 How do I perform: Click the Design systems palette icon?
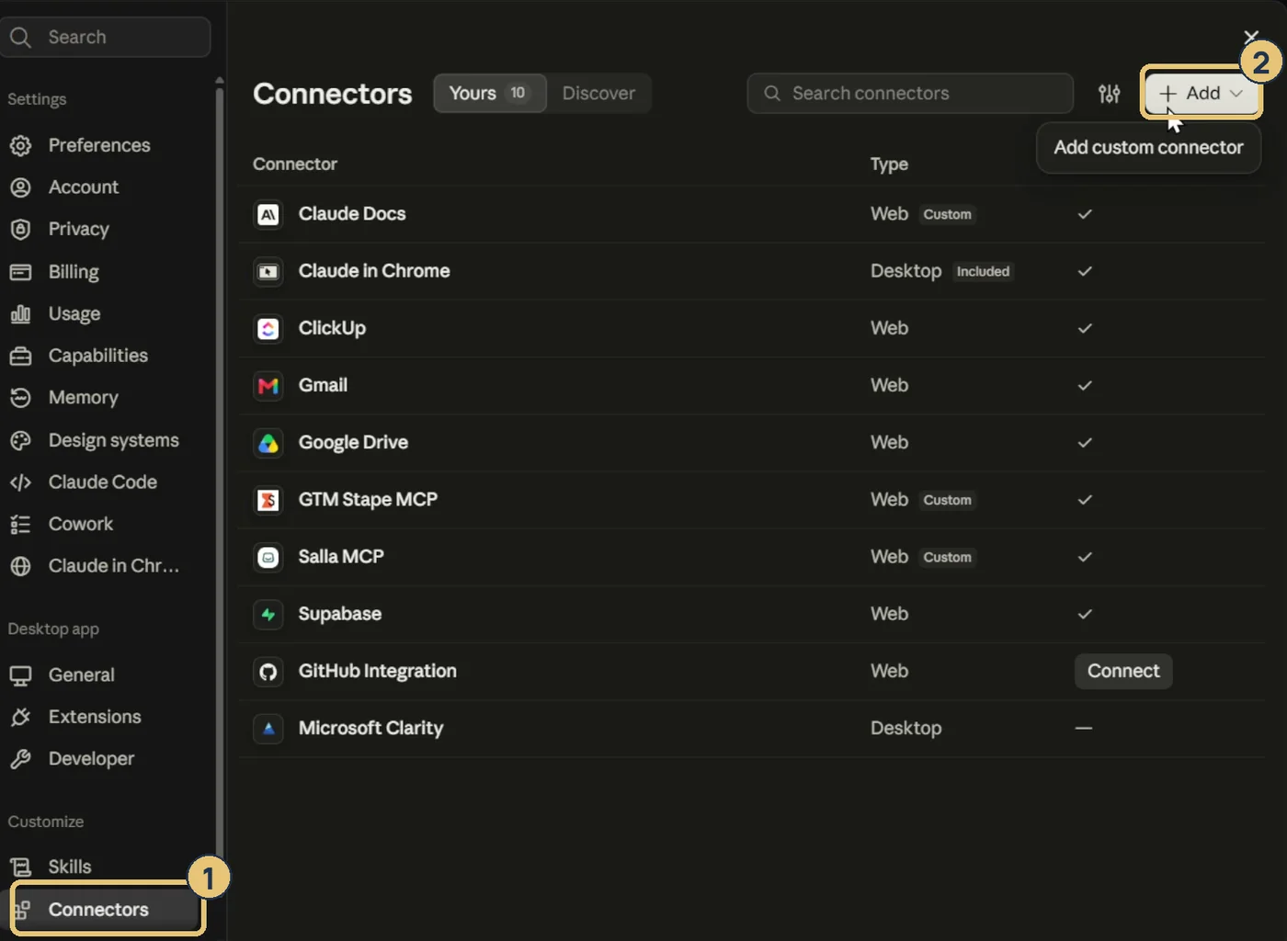[20, 440]
